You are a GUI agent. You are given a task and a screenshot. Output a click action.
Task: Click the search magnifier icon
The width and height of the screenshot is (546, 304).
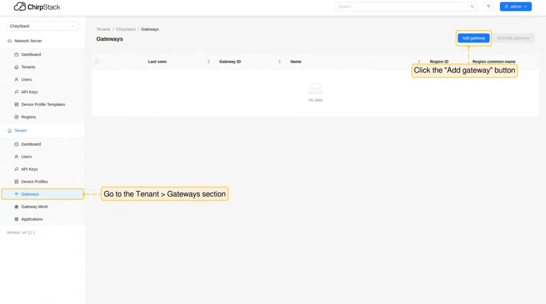pos(472,7)
